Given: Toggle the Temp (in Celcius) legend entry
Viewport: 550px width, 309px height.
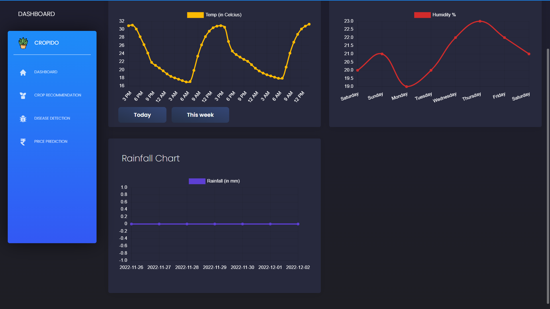Looking at the screenshot, I should click(223, 15).
